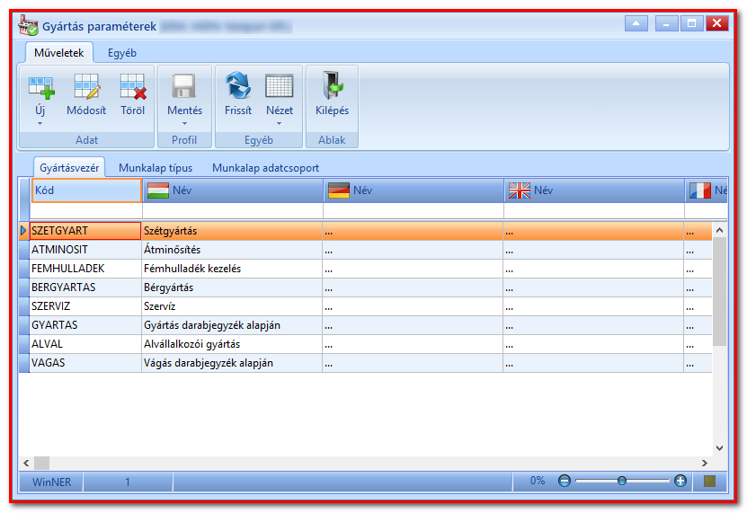This screenshot has width=747, height=513.
Task: Click the Módosít edit icon
Action: click(x=86, y=86)
